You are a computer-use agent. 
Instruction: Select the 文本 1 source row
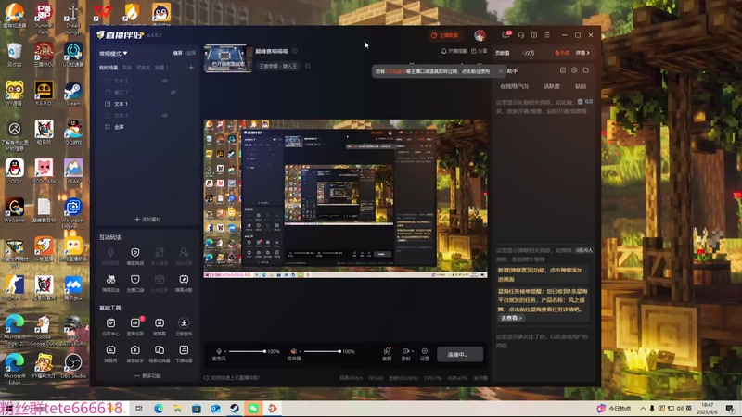(147, 104)
